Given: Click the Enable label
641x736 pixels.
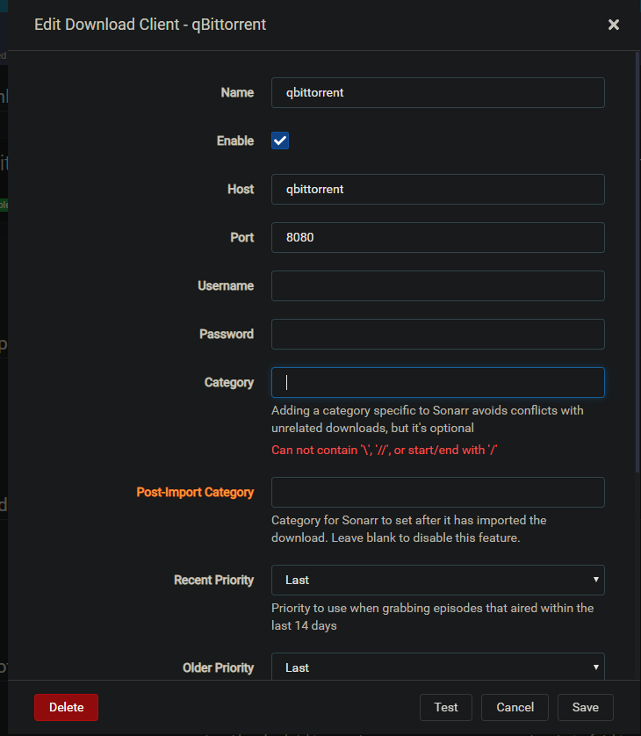Looking at the screenshot, I should pos(235,141).
